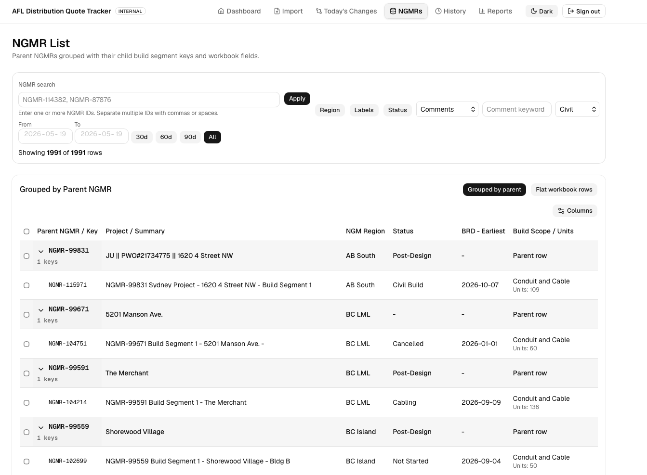This screenshot has height=475, width=647.
Task: Click the Project / Summary column header
Action: [135, 231]
